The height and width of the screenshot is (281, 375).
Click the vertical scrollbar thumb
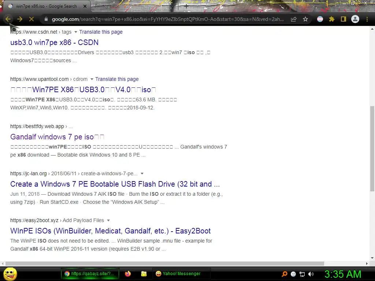[372, 149]
